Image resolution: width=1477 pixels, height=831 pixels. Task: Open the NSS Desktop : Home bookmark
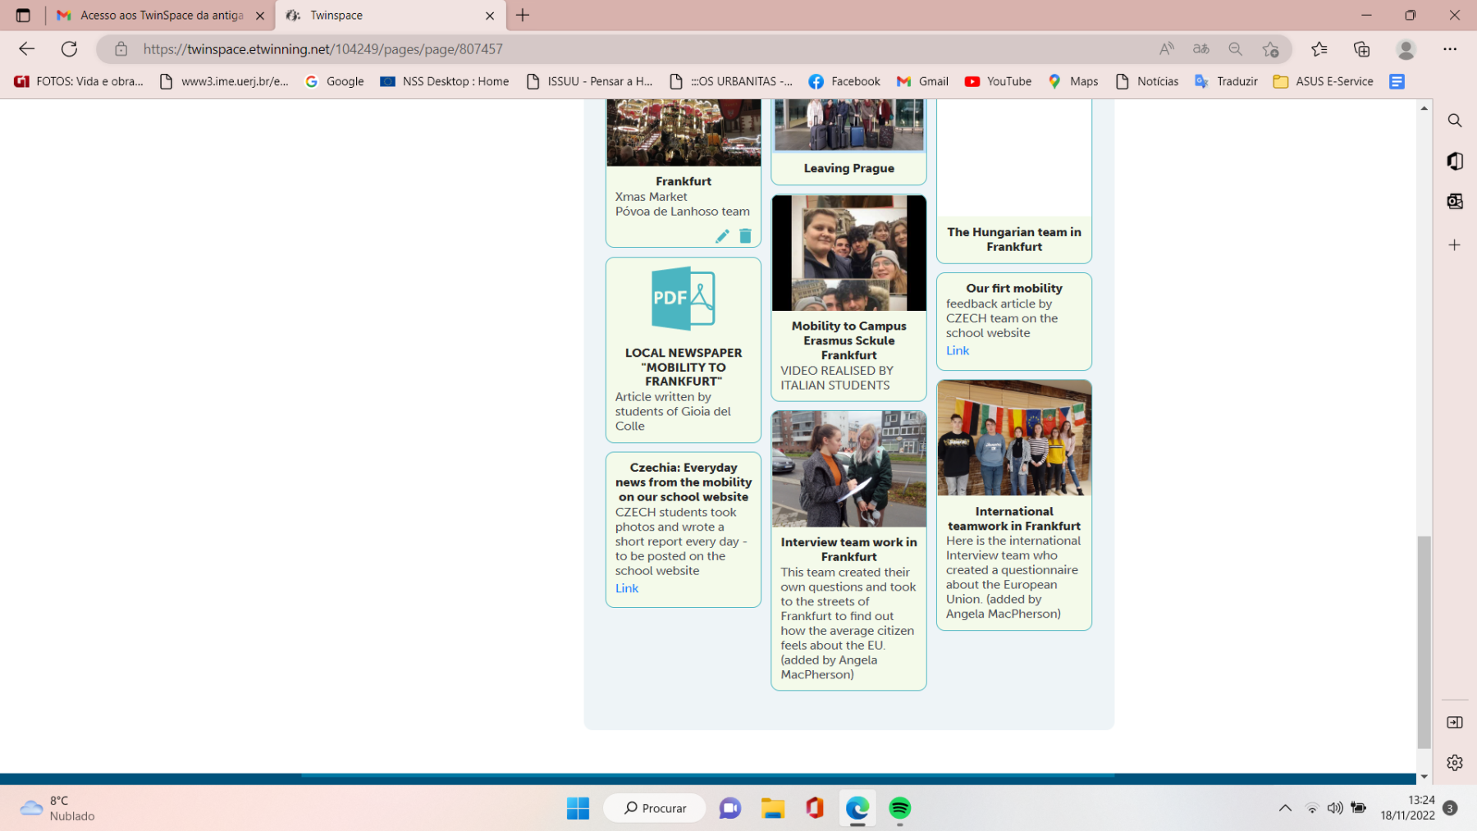coord(445,81)
